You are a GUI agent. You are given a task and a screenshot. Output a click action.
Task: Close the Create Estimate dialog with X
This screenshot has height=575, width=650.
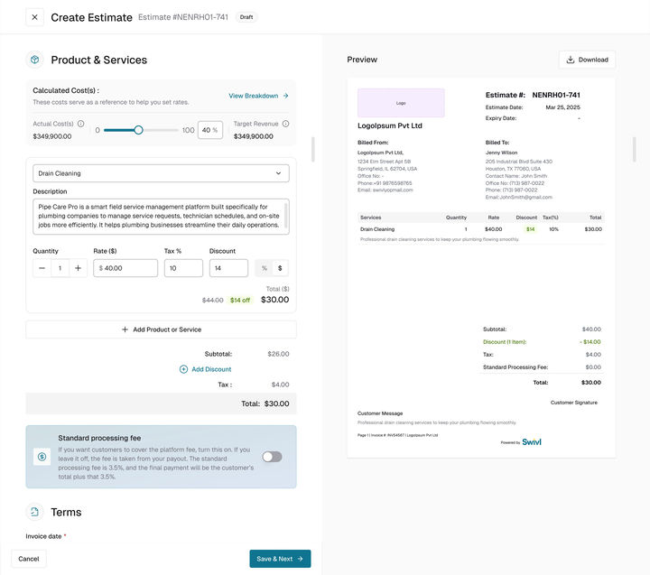[35, 17]
